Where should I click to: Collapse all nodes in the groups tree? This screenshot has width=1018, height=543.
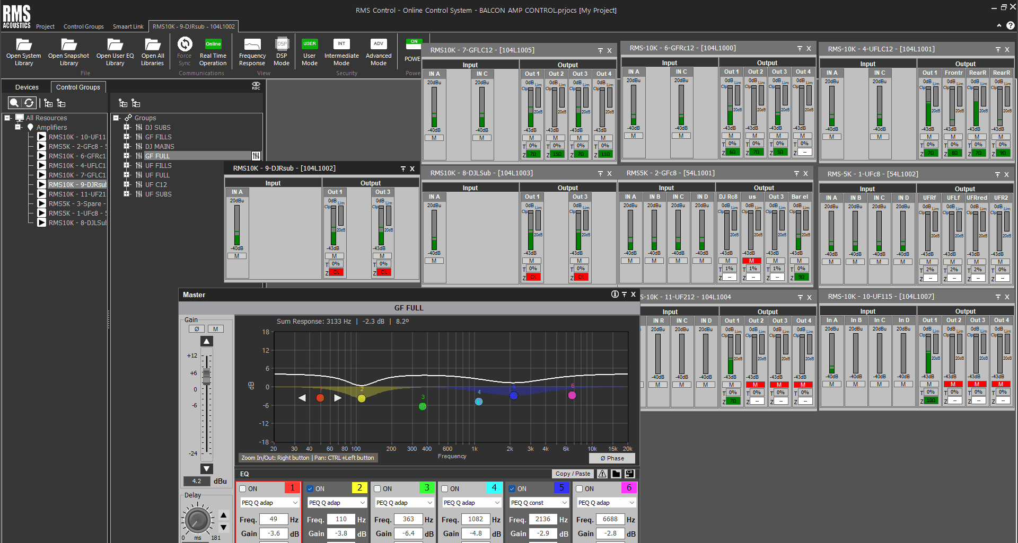pos(136,103)
